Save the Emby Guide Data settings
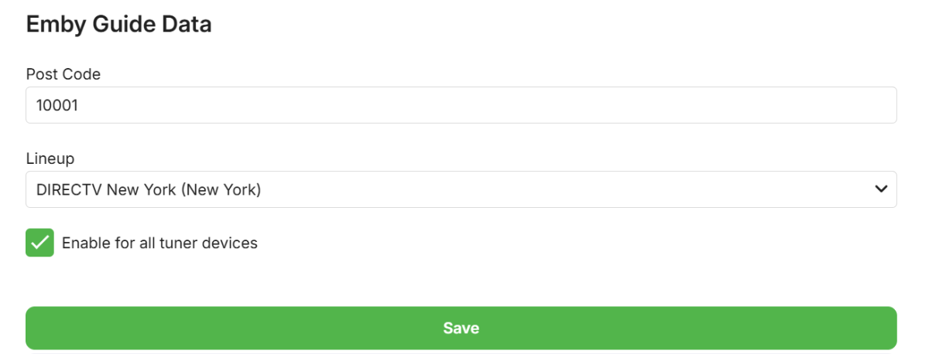The height and width of the screenshot is (354, 929). (x=461, y=328)
